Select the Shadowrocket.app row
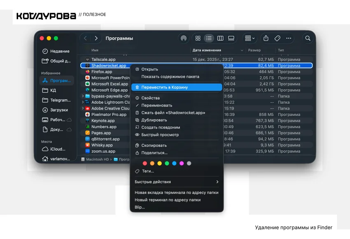The image size is (350, 239). [x=196, y=65]
